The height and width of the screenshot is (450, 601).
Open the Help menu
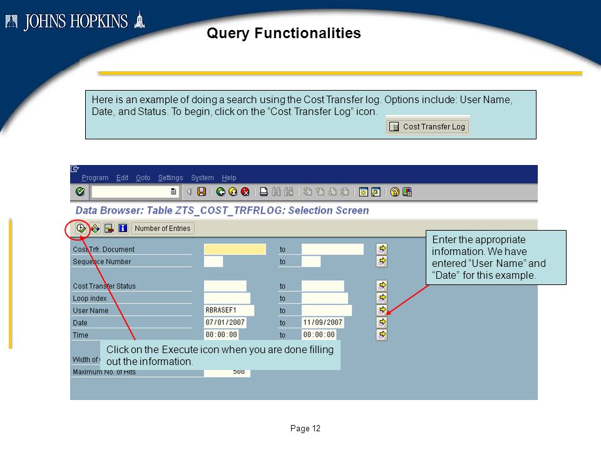(x=229, y=178)
